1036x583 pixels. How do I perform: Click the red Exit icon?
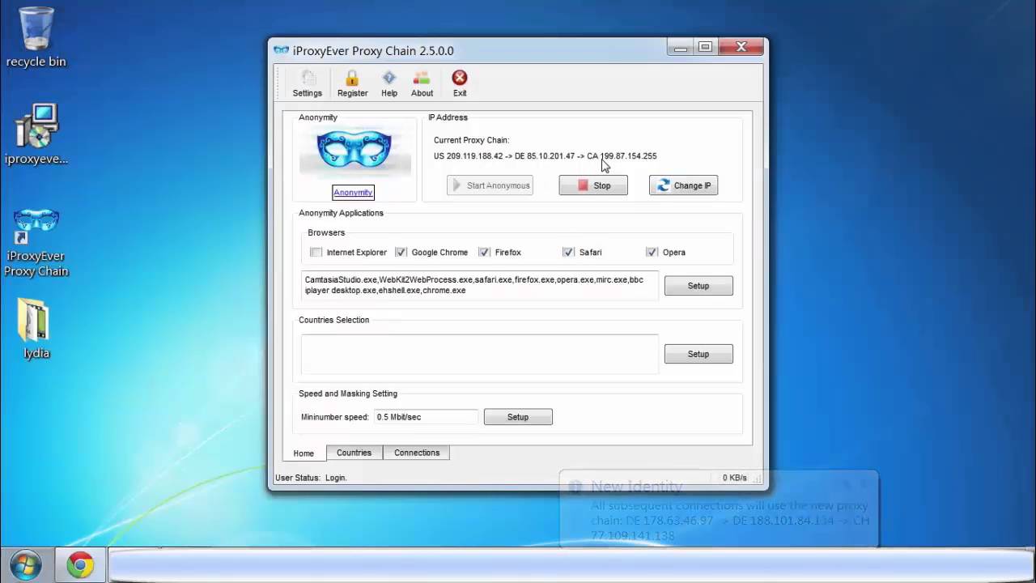(x=460, y=78)
